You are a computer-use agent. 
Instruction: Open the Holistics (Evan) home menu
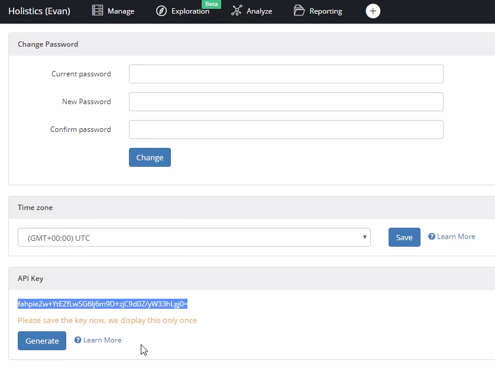coord(39,11)
